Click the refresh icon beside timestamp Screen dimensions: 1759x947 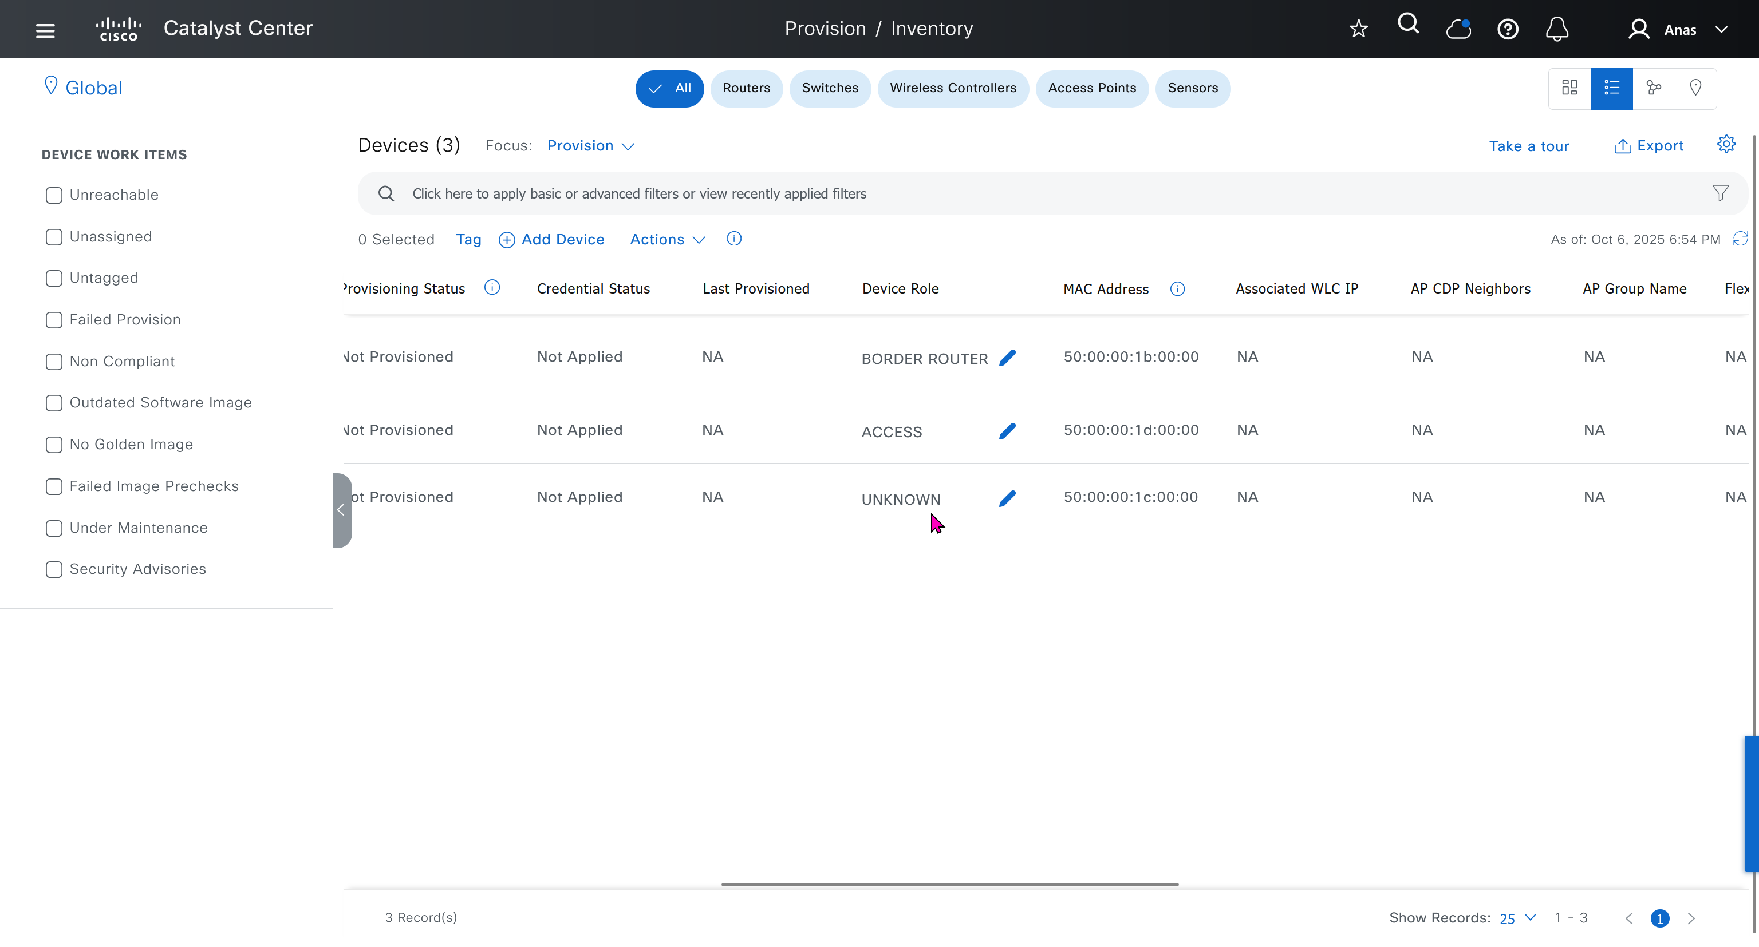coord(1740,239)
